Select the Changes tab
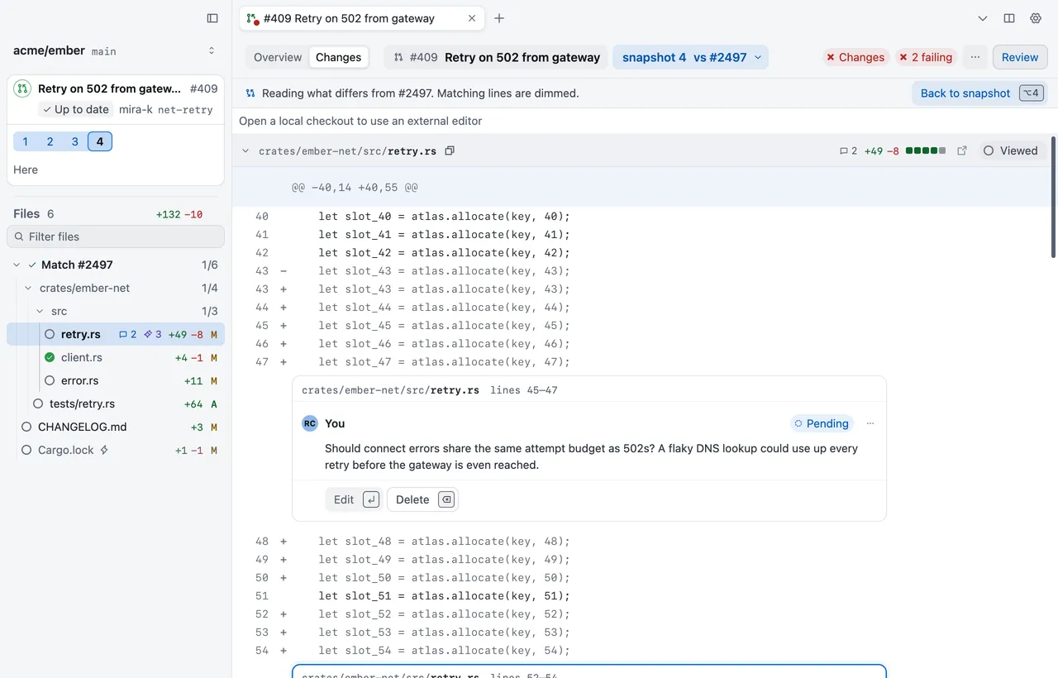The width and height of the screenshot is (1058, 678). [x=339, y=57]
